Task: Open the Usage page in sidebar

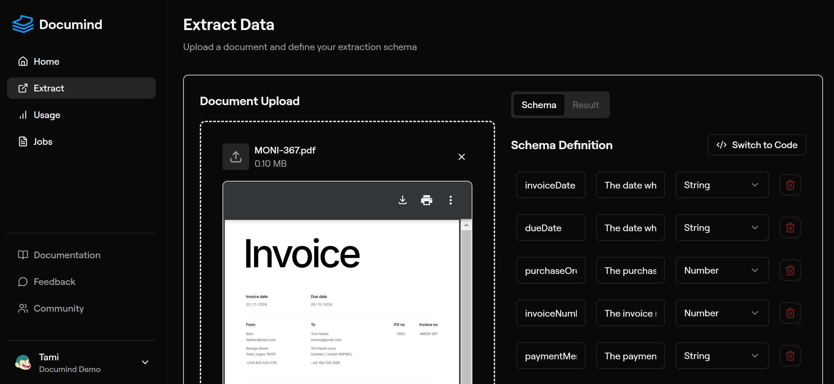Action: (x=47, y=115)
